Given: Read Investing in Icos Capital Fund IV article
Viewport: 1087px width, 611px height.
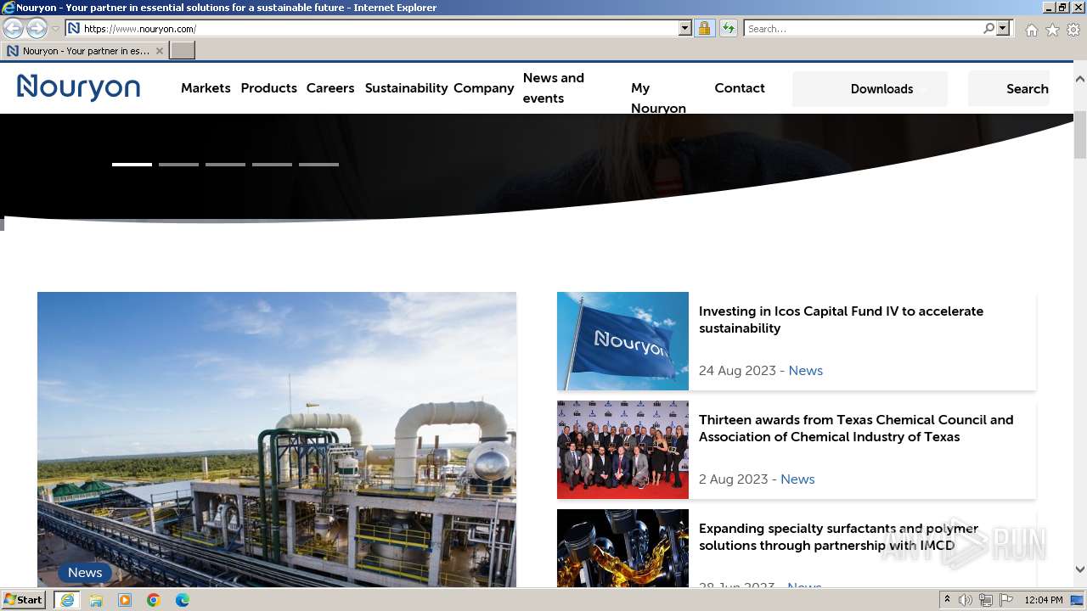Looking at the screenshot, I should tap(841, 320).
